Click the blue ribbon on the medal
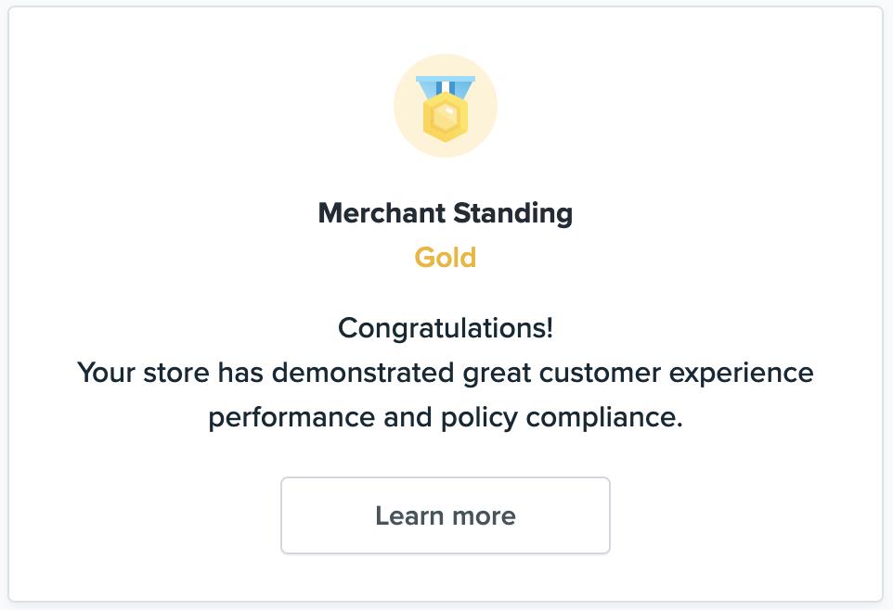The width and height of the screenshot is (893, 610). (446, 85)
